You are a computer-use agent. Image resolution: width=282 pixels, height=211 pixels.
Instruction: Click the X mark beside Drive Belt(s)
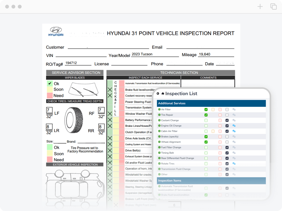(x=110, y=150)
